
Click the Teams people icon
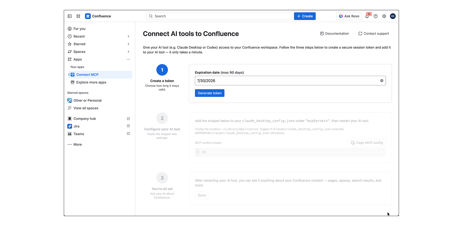click(70, 134)
